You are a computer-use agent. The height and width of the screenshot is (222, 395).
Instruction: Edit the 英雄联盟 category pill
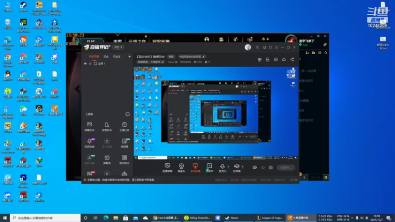coord(151,62)
